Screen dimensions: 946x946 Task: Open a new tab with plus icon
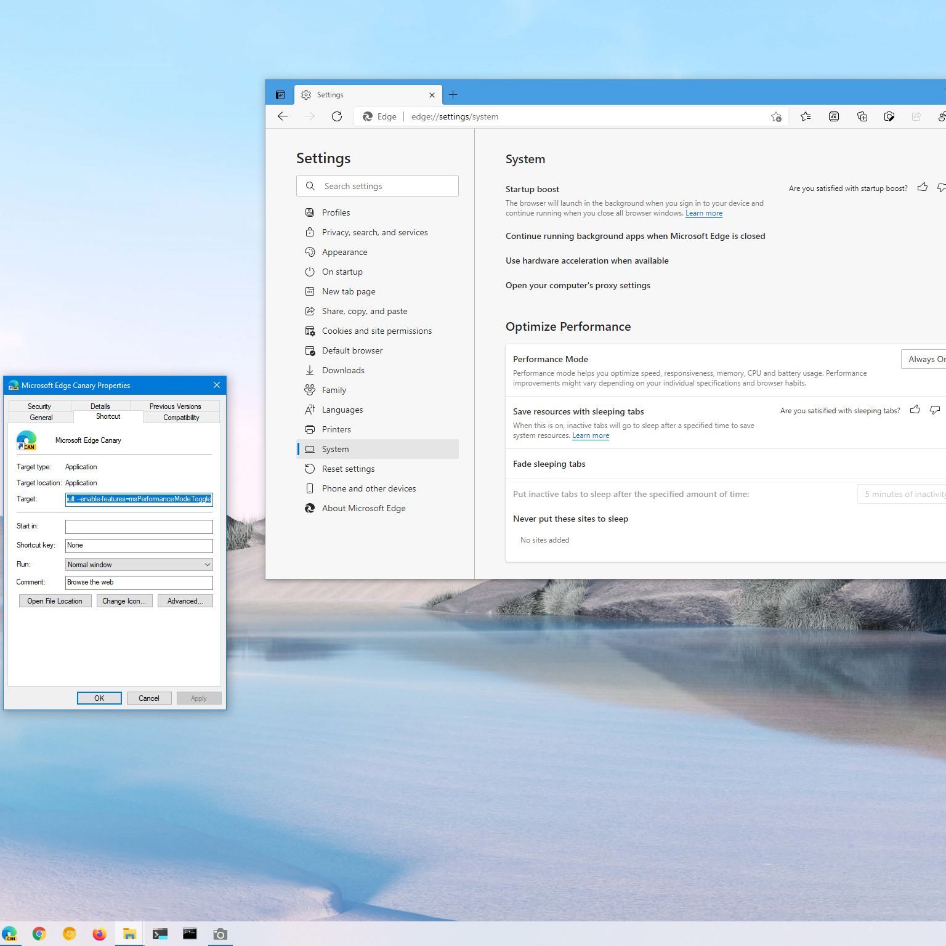(453, 95)
